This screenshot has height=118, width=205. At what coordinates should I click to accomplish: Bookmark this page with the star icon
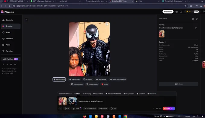click(185, 6)
